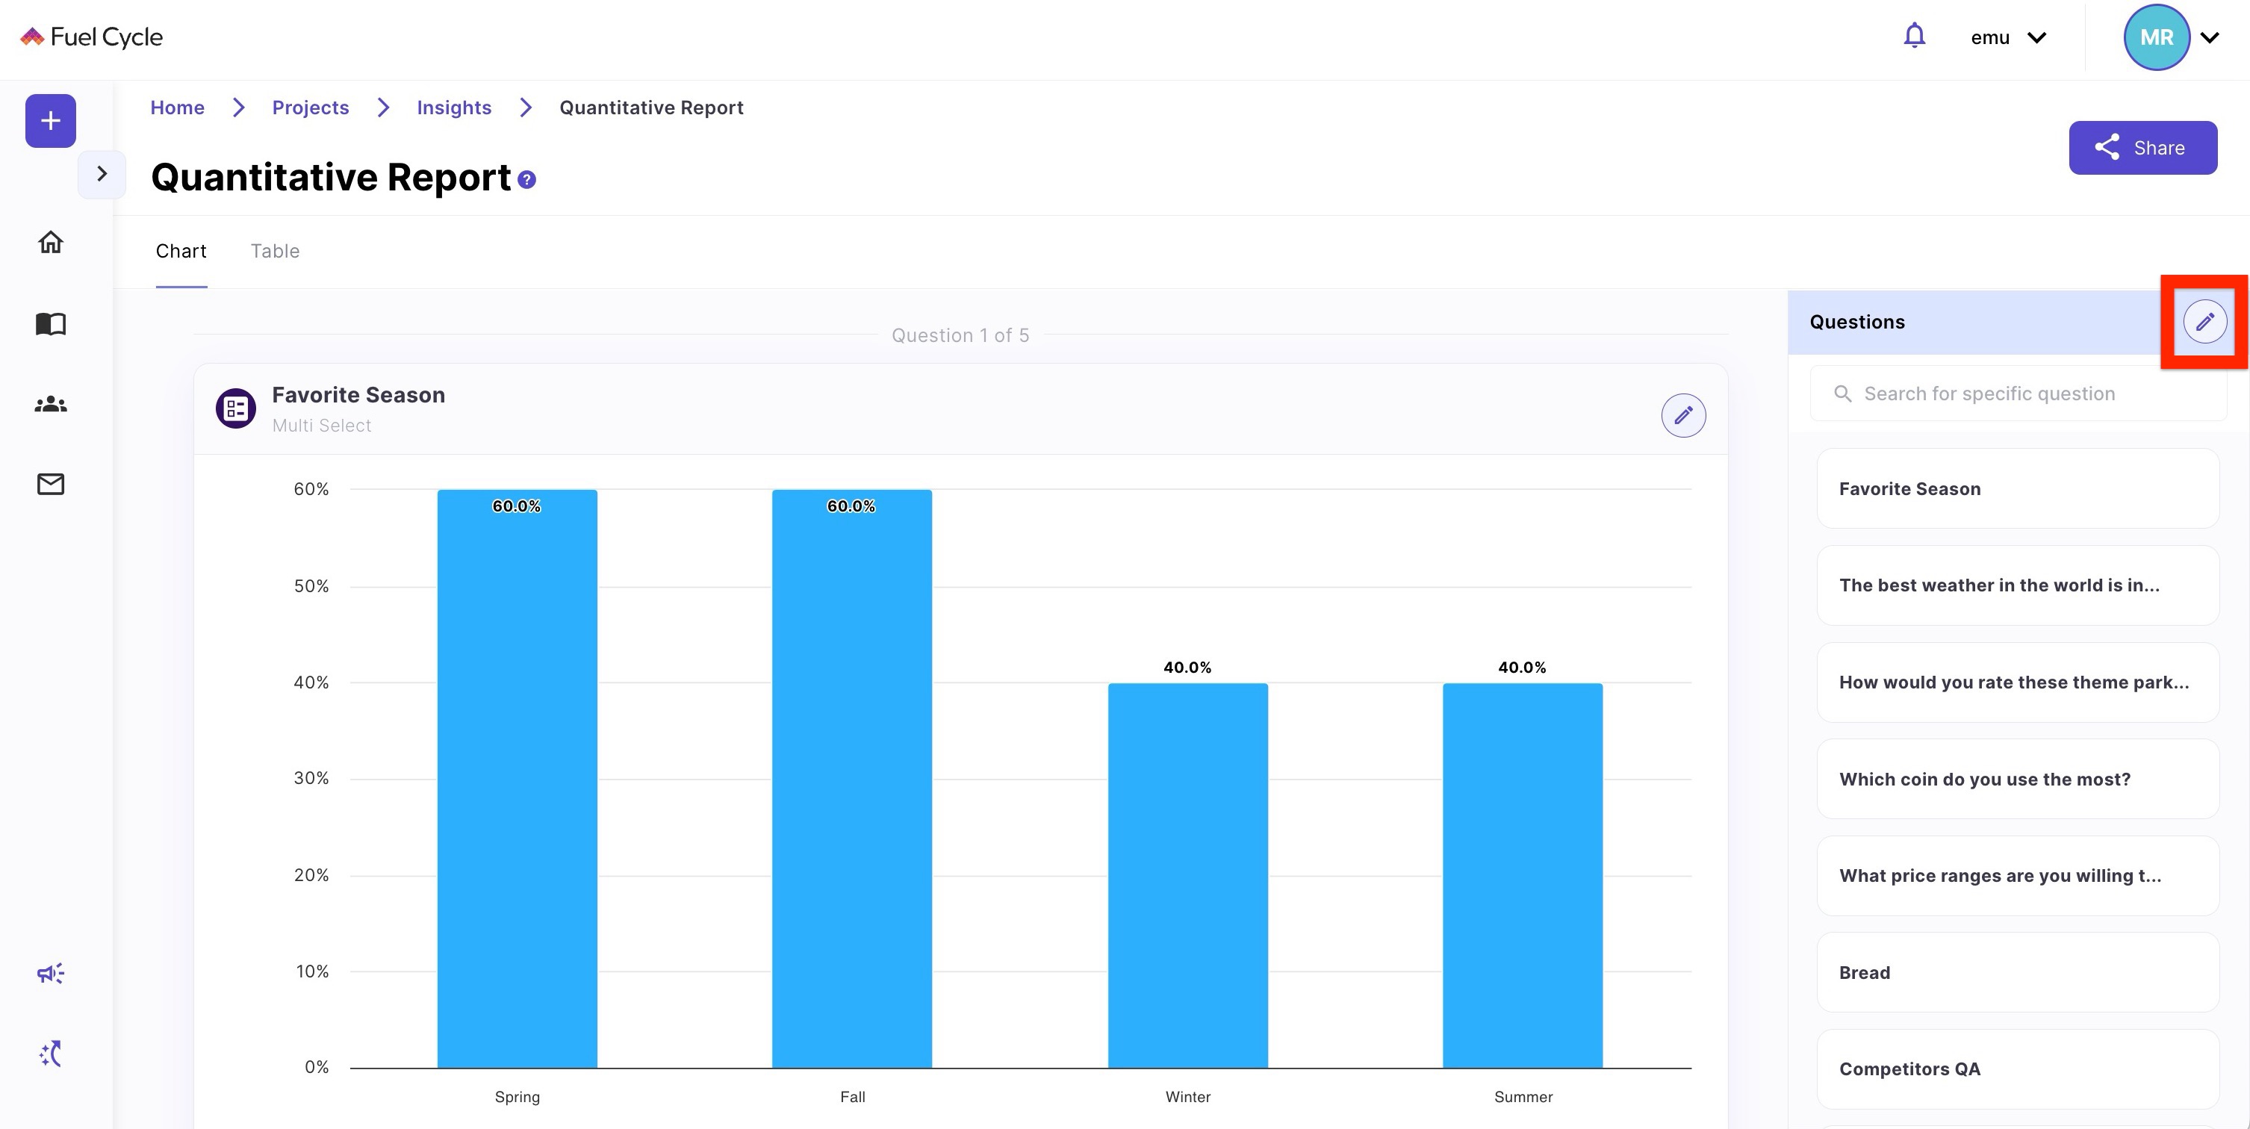
Task: Select the Chart tab
Action: (181, 252)
